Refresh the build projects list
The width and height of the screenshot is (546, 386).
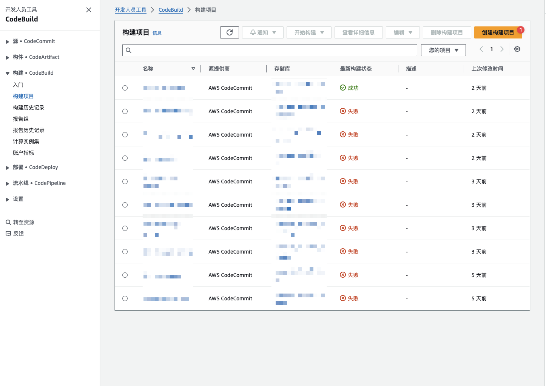230,32
